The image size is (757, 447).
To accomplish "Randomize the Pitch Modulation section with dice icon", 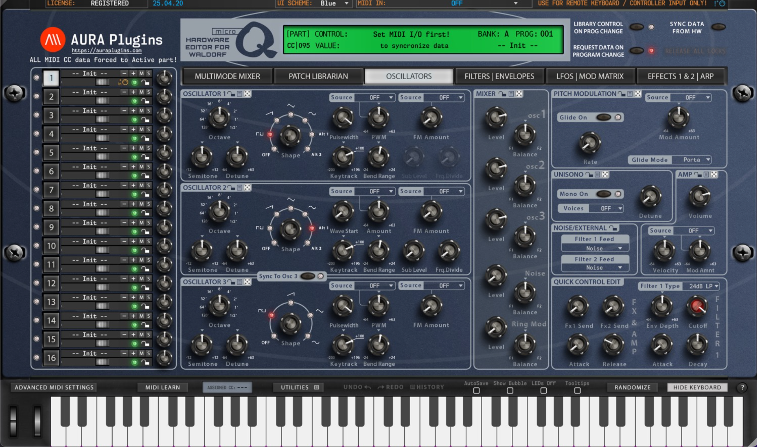I will [638, 94].
